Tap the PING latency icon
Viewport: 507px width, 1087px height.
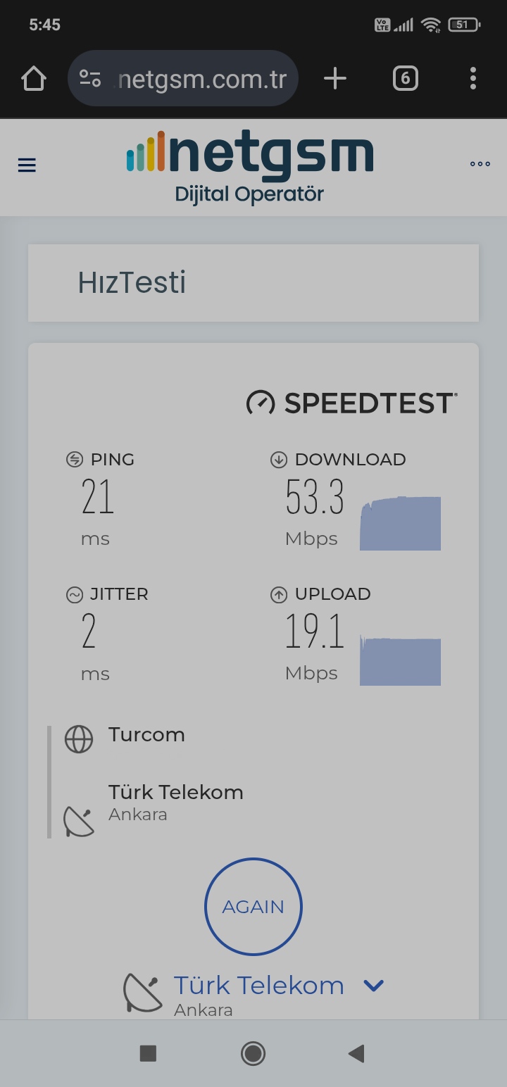(74, 460)
